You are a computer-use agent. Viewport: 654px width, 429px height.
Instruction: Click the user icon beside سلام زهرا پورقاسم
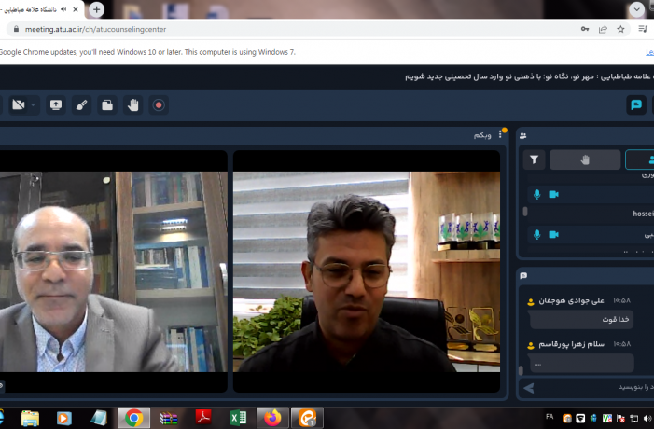(531, 346)
